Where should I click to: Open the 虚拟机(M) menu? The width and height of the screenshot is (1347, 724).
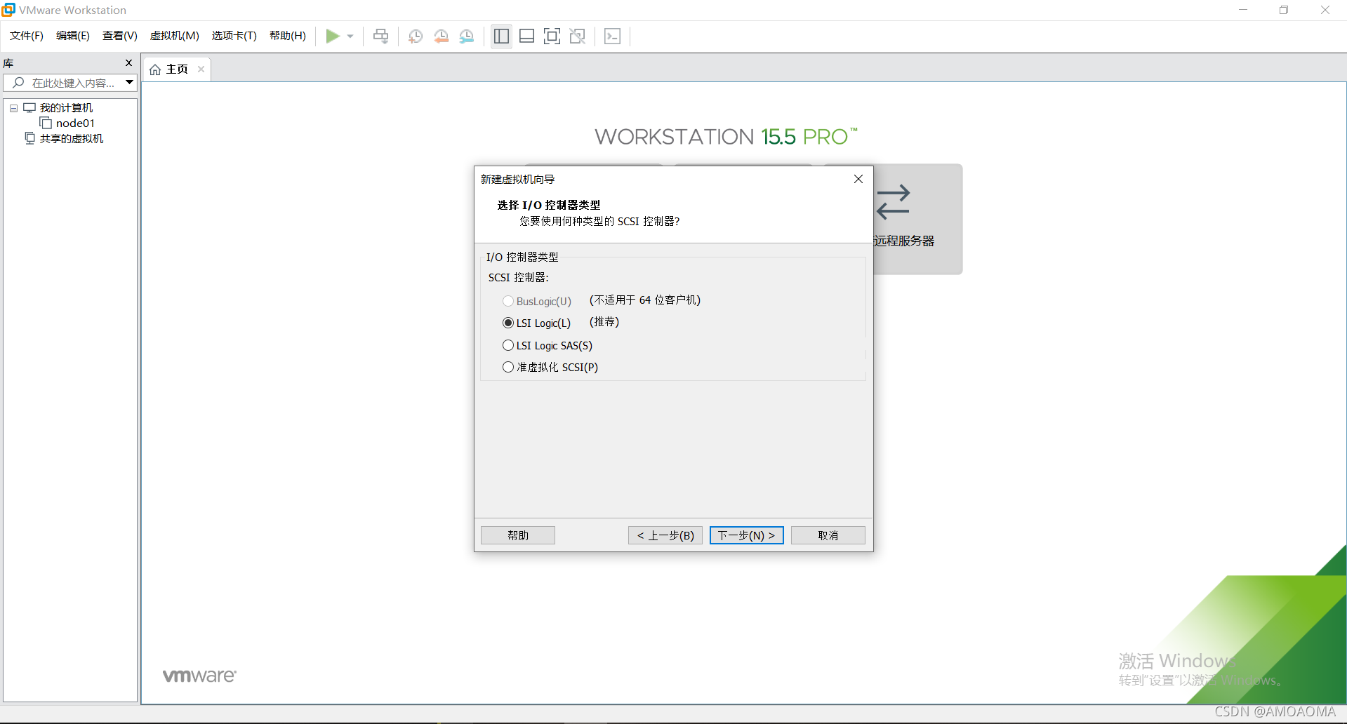pos(175,36)
